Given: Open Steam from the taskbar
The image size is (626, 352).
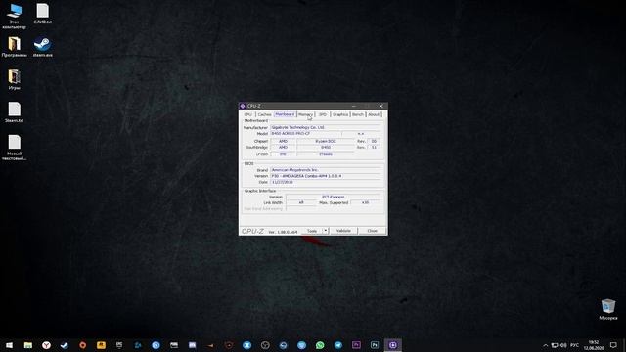Looking at the screenshot, I should [65, 345].
